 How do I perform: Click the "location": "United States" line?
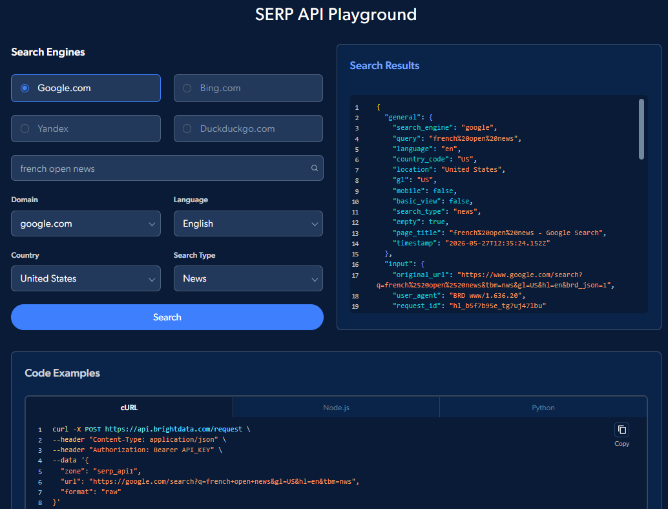[448, 169]
